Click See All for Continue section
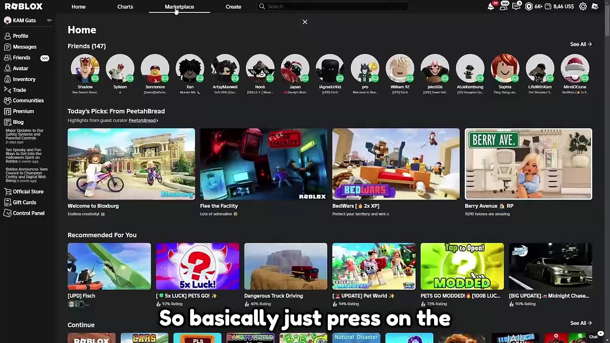Image resolution: width=610 pixels, height=343 pixels. point(581,323)
